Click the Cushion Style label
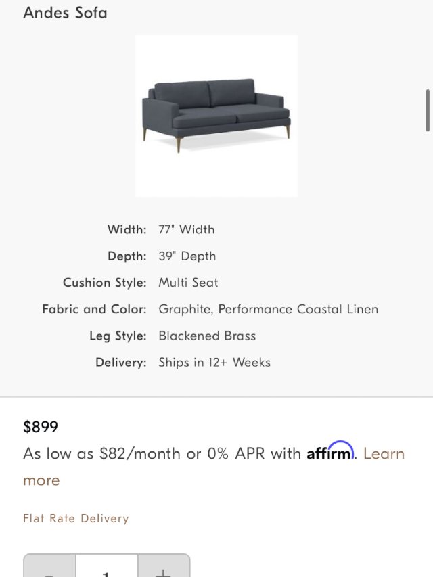This screenshot has width=433, height=577. pos(104,283)
